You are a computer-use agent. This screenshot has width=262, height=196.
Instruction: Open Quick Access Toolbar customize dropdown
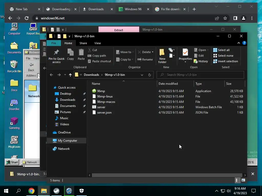pyautogui.click(x=69, y=36)
